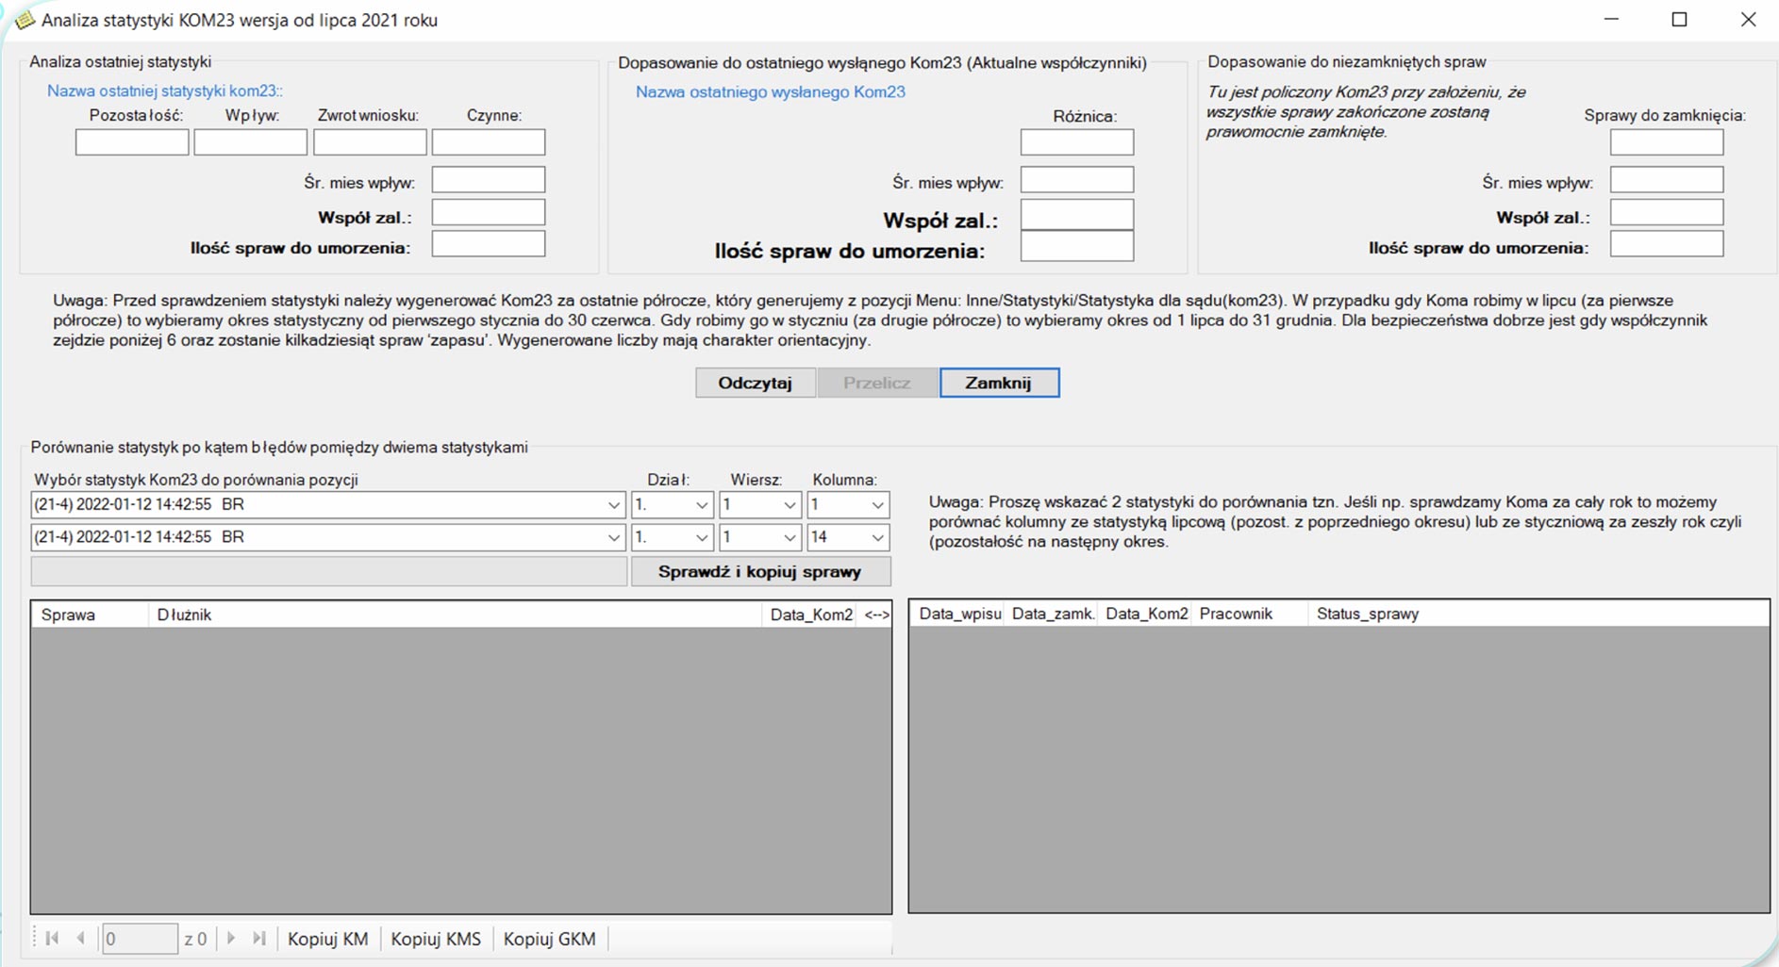Click Data_Kom2 header in right table
The height and width of the screenshot is (967, 1779).
click(x=1144, y=614)
